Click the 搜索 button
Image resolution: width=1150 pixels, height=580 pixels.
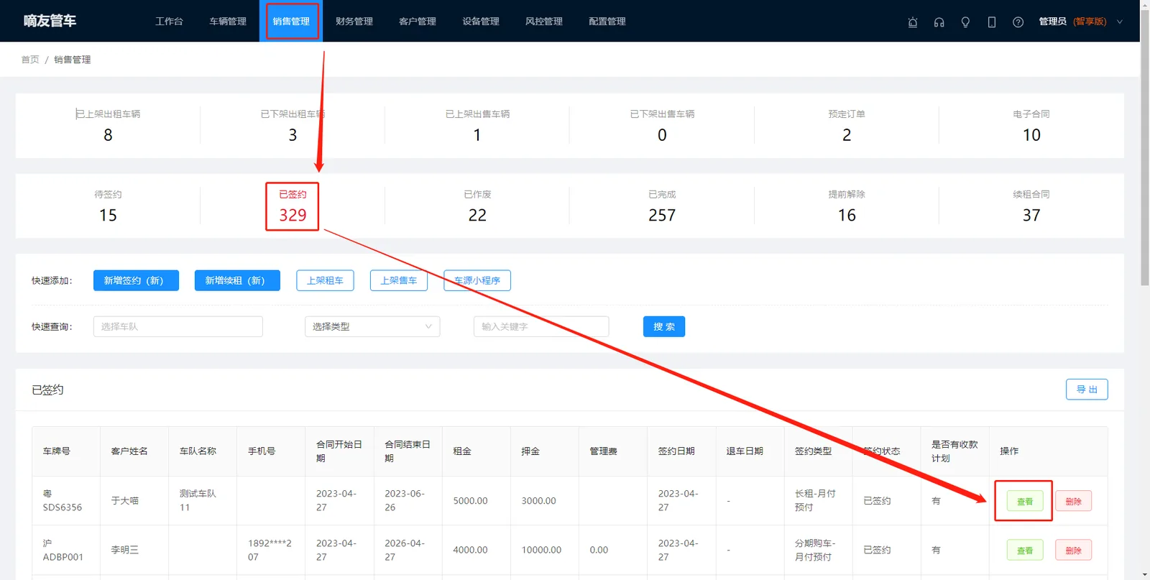(x=664, y=326)
